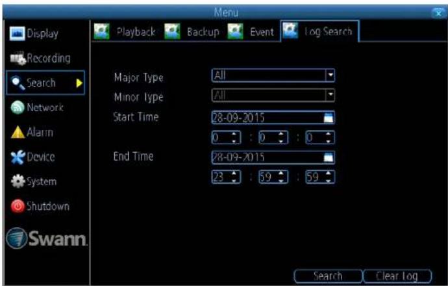Open the Display menu icon

tap(17, 33)
